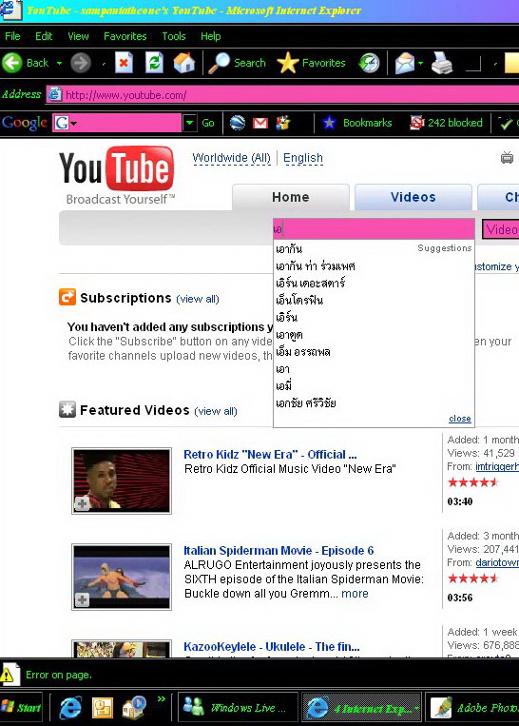
Task: Select suggestion เอมี่
Action: 283,385
